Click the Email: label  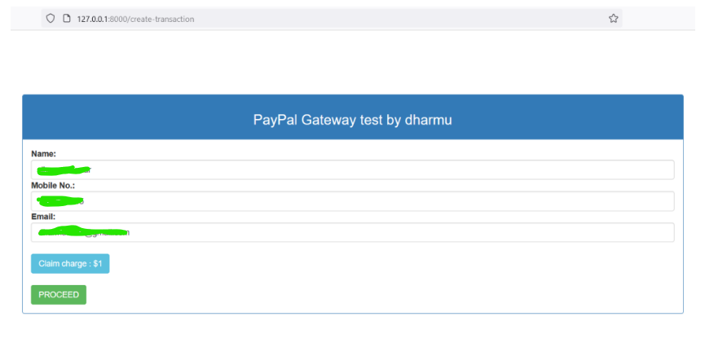[43, 217]
